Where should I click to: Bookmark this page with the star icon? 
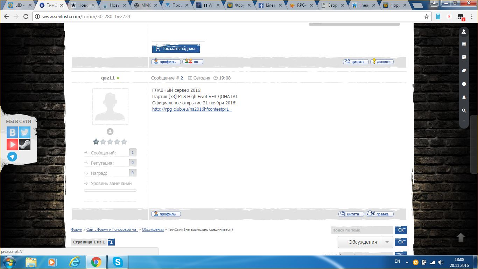(427, 16)
